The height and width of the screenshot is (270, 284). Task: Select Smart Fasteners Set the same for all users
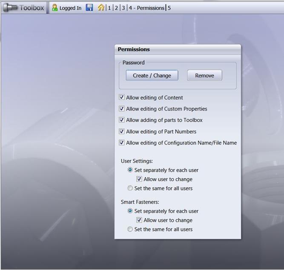(130, 229)
